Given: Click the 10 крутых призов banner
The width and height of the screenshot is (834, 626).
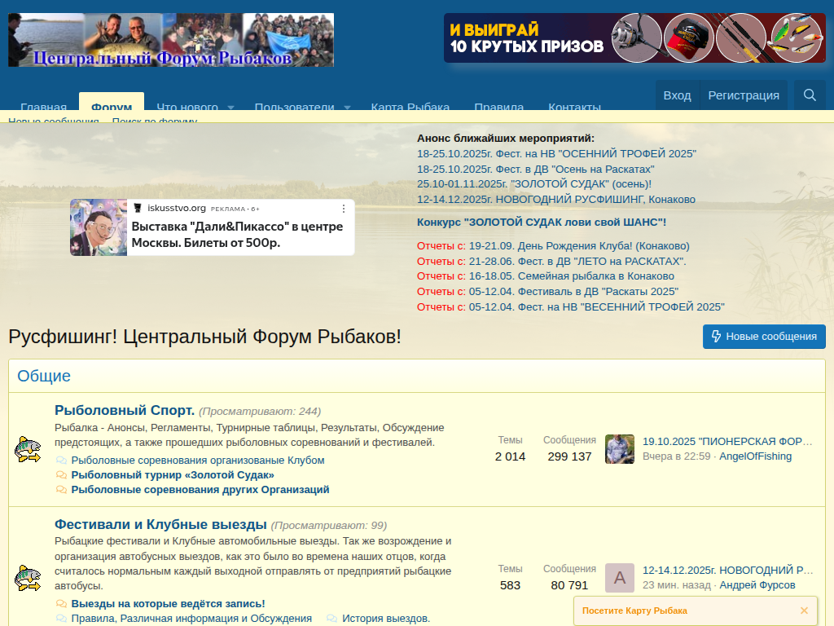Looking at the screenshot, I should (x=634, y=38).
